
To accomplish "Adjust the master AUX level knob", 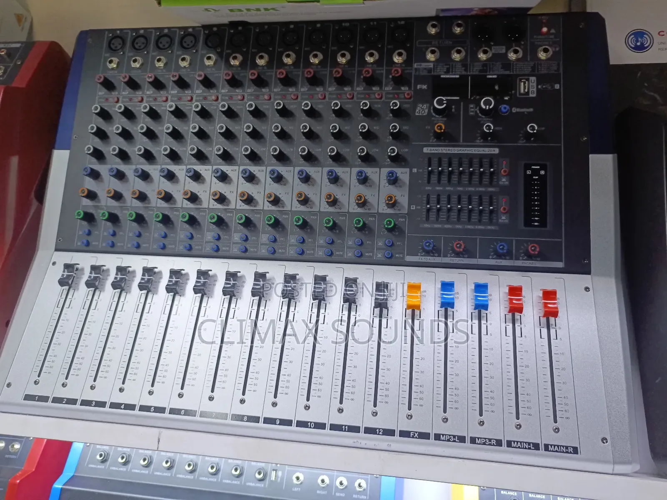I will pyautogui.click(x=502, y=249).
